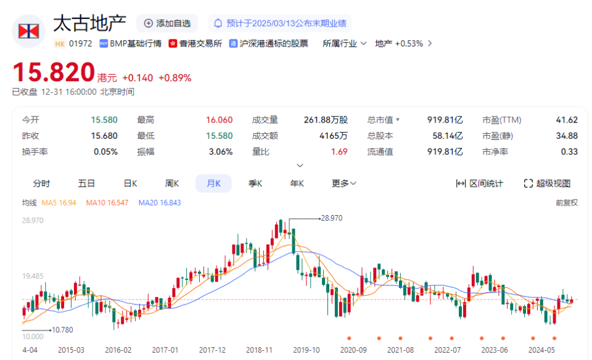Click the 市净率 value 0.33

pyautogui.click(x=569, y=152)
